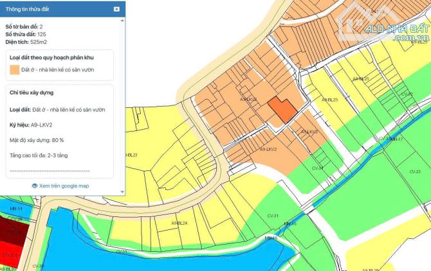The width and height of the screenshot is (431, 271).
Task: Click the Thông tin thửa đất header title
Action: click(30, 9)
